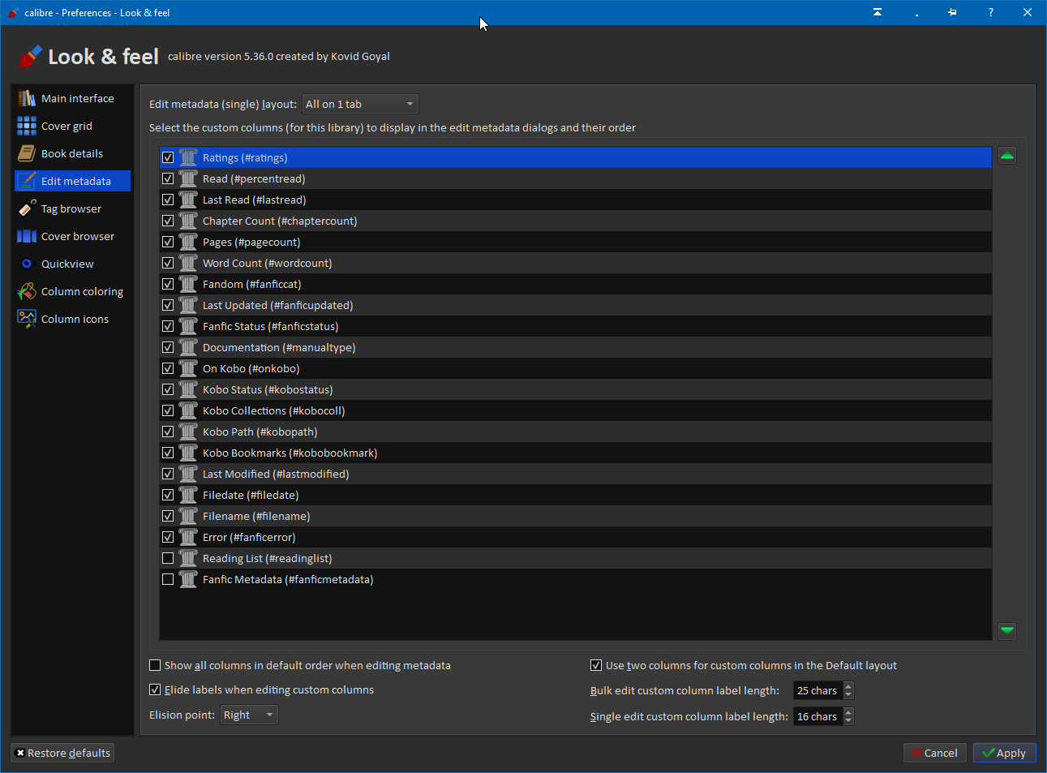Screen dimensions: 1047x773
Task: Move selected column up with green arrow
Action: click(1007, 156)
